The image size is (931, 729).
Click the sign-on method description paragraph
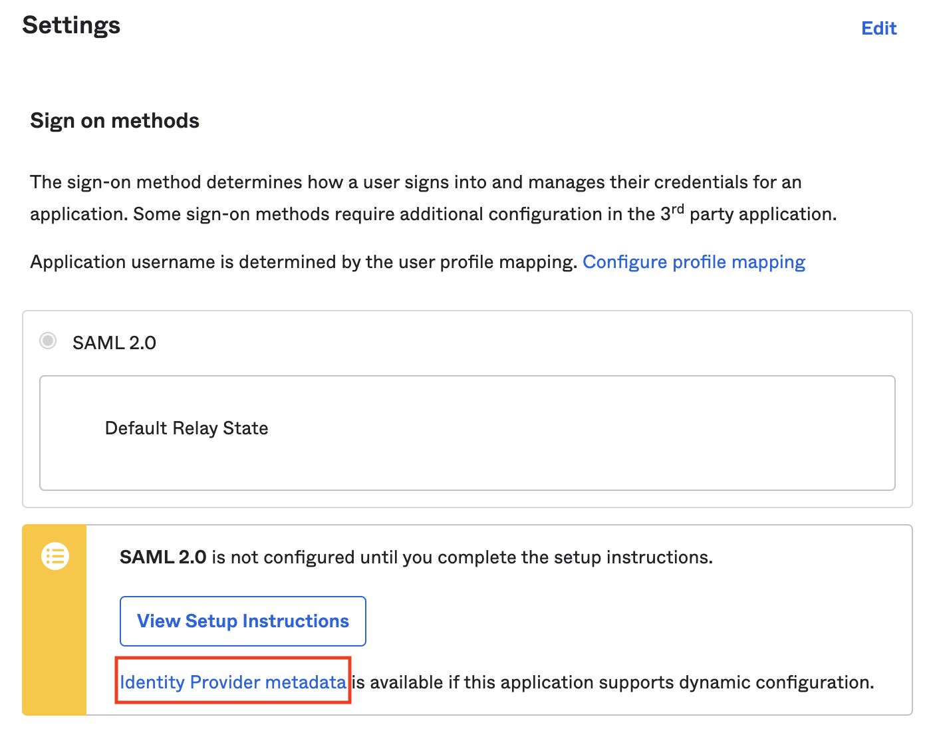(433, 198)
